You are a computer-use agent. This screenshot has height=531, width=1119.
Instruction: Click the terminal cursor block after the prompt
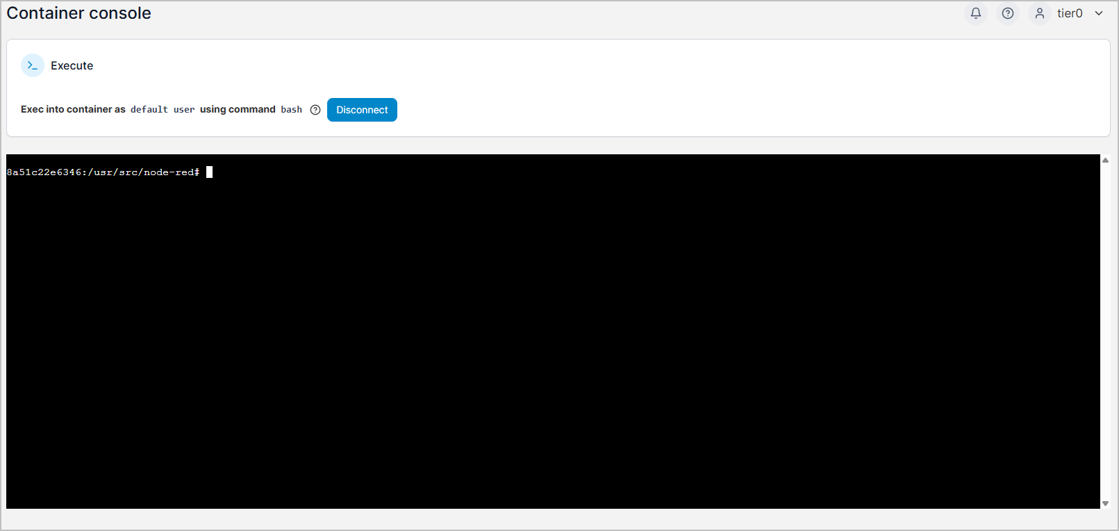click(210, 172)
